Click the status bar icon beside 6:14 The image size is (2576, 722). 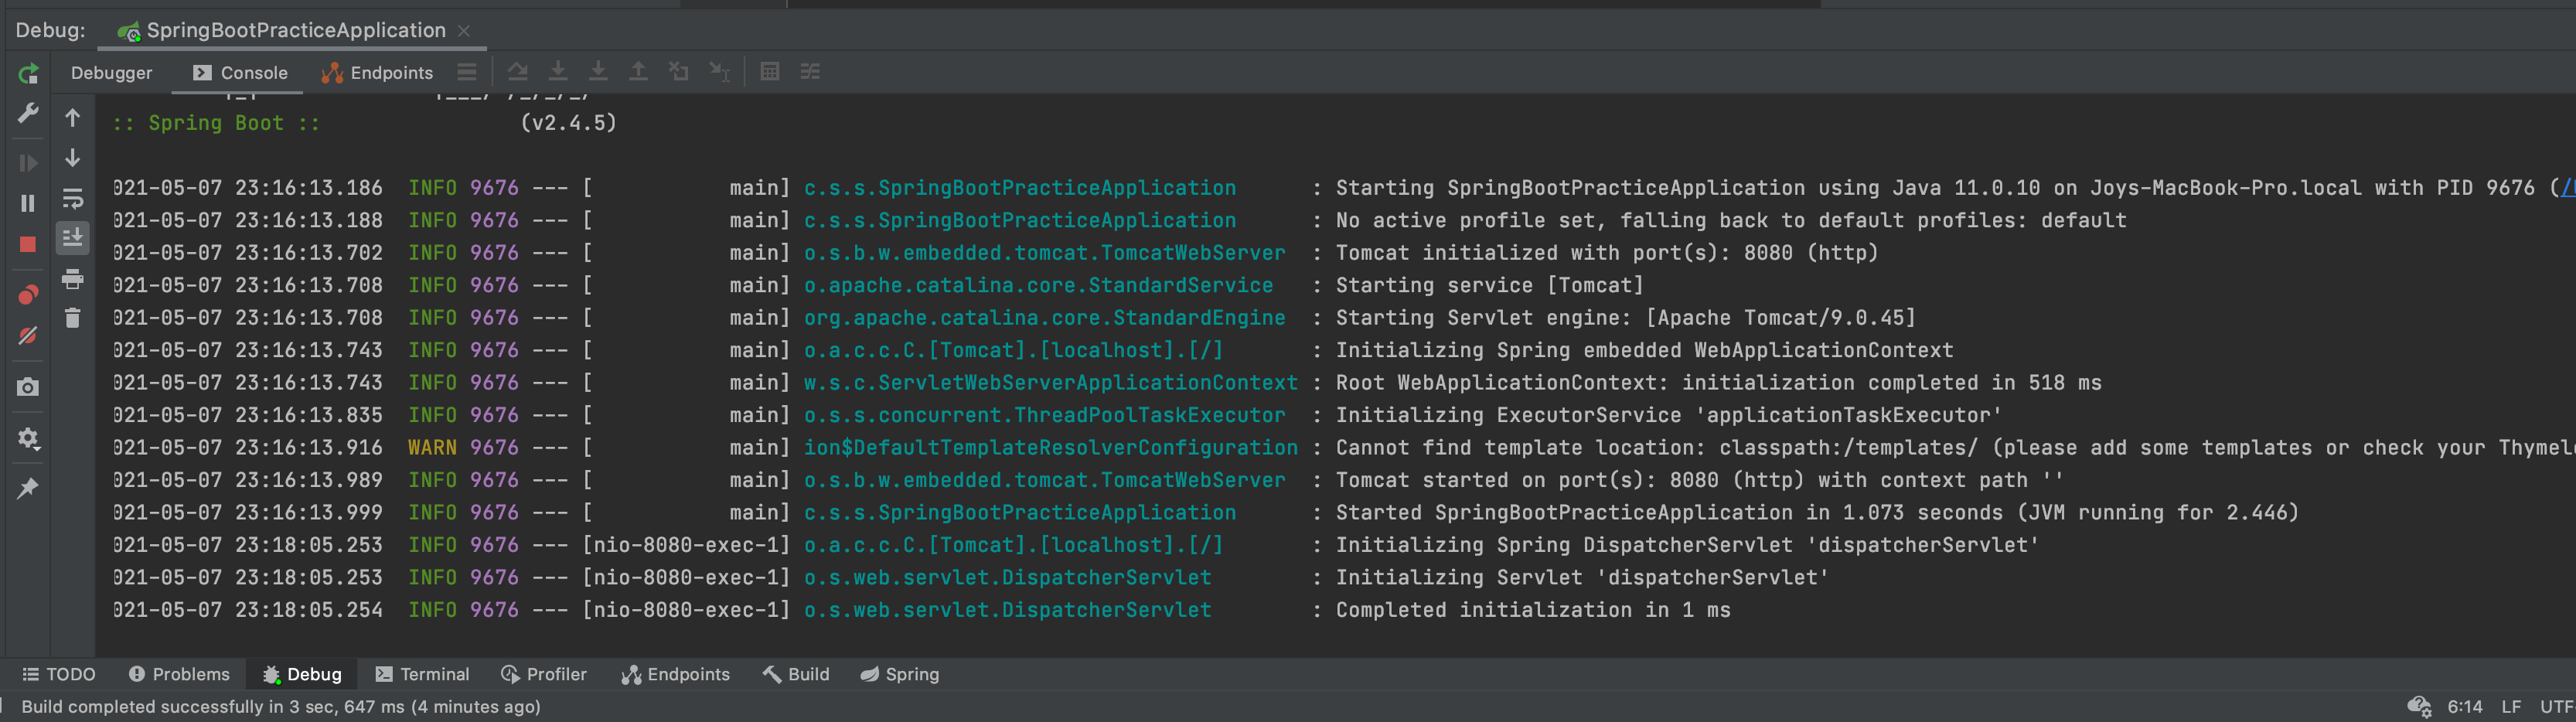click(2419, 707)
